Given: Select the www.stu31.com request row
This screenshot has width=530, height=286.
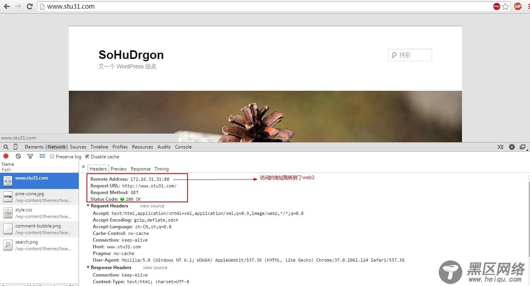Looking at the screenshot, I should coord(39,181).
